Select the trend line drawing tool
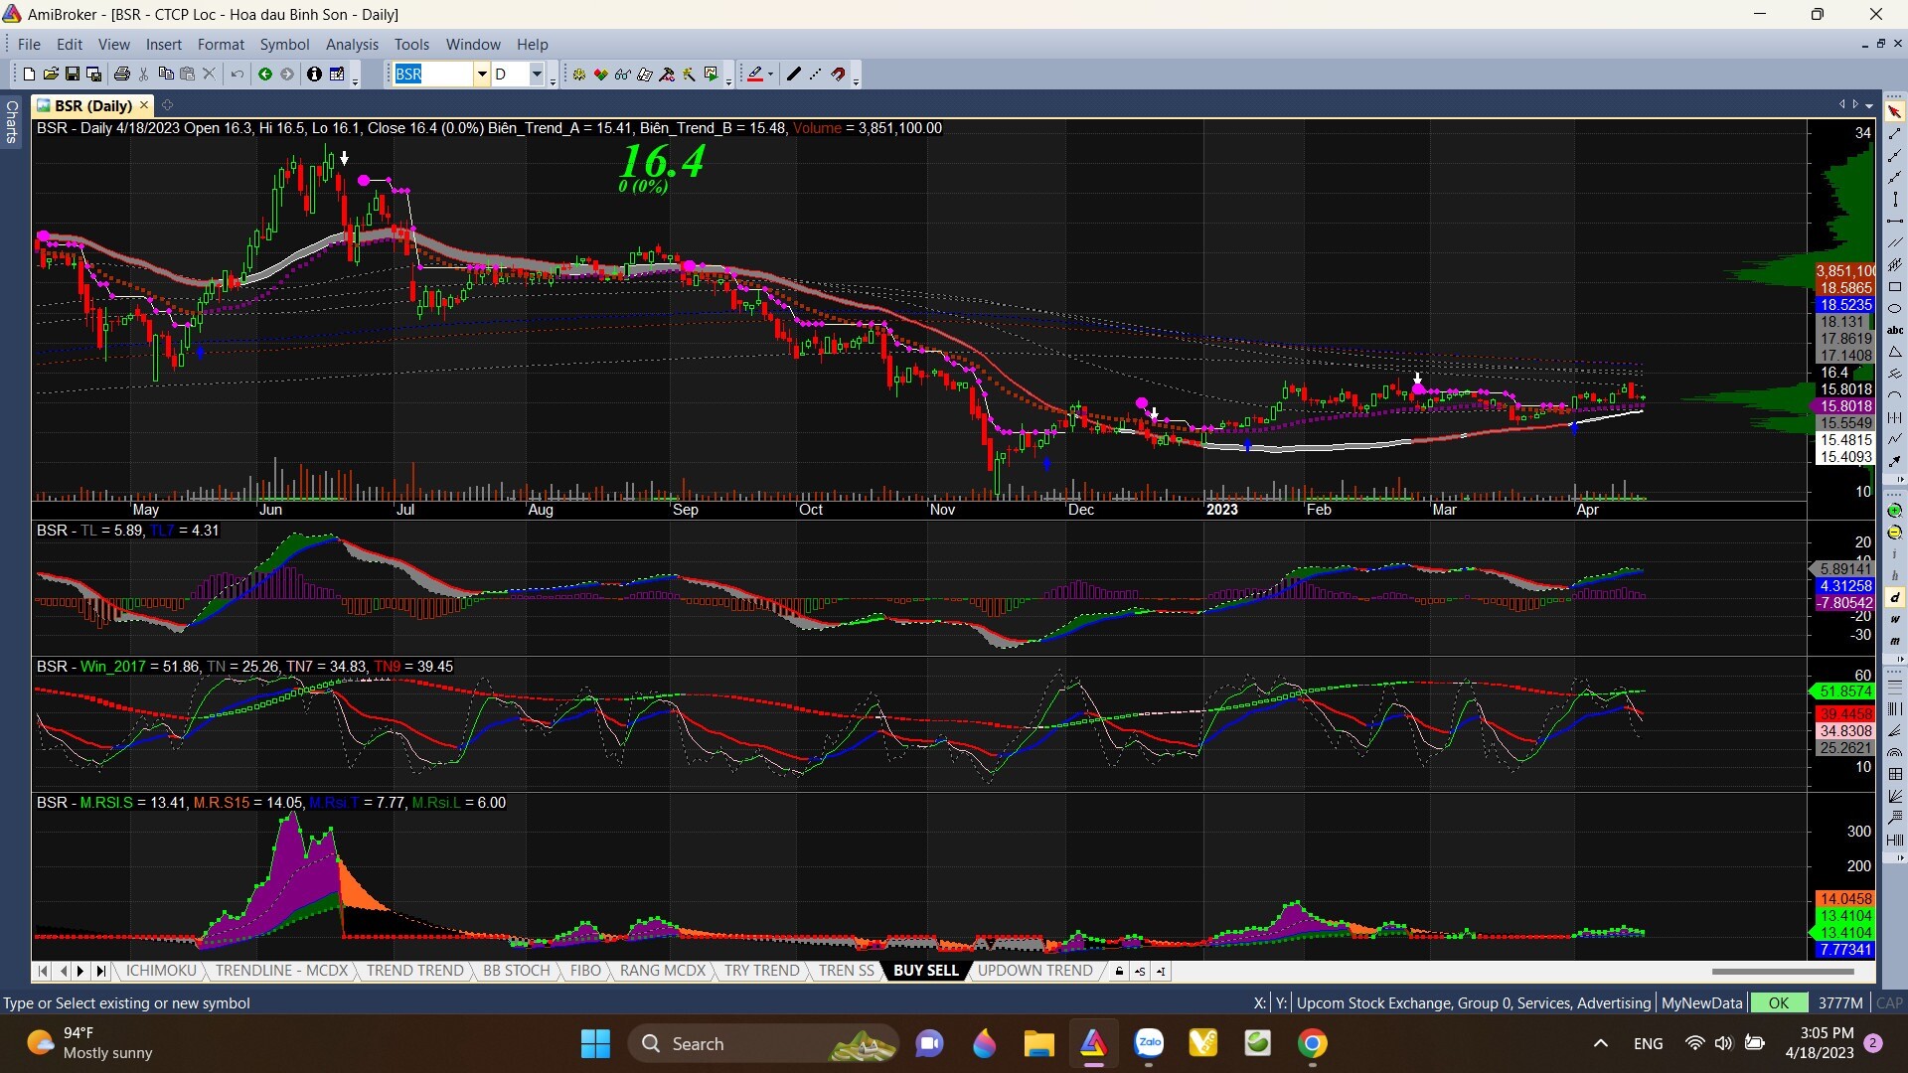 (x=1895, y=134)
